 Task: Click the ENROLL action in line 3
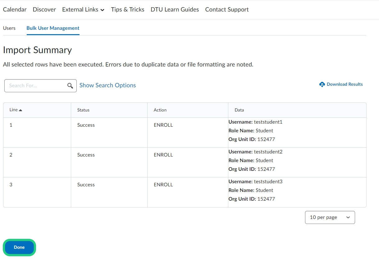coord(163,185)
